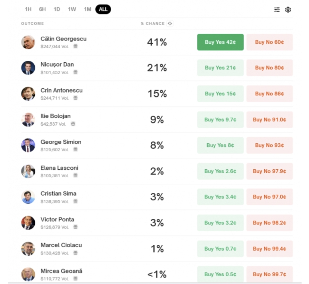Image resolution: width=309 pixels, height=284 pixels.
Task: Click gift icon under Mircea Geoană
Action: pyautogui.click(x=75, y=279)
